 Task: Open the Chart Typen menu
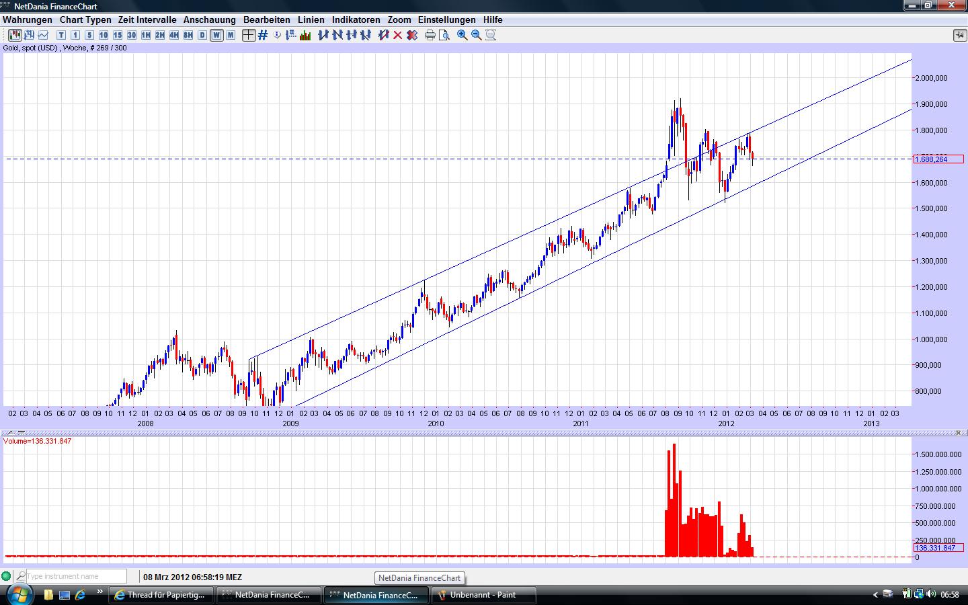point(85,19)
